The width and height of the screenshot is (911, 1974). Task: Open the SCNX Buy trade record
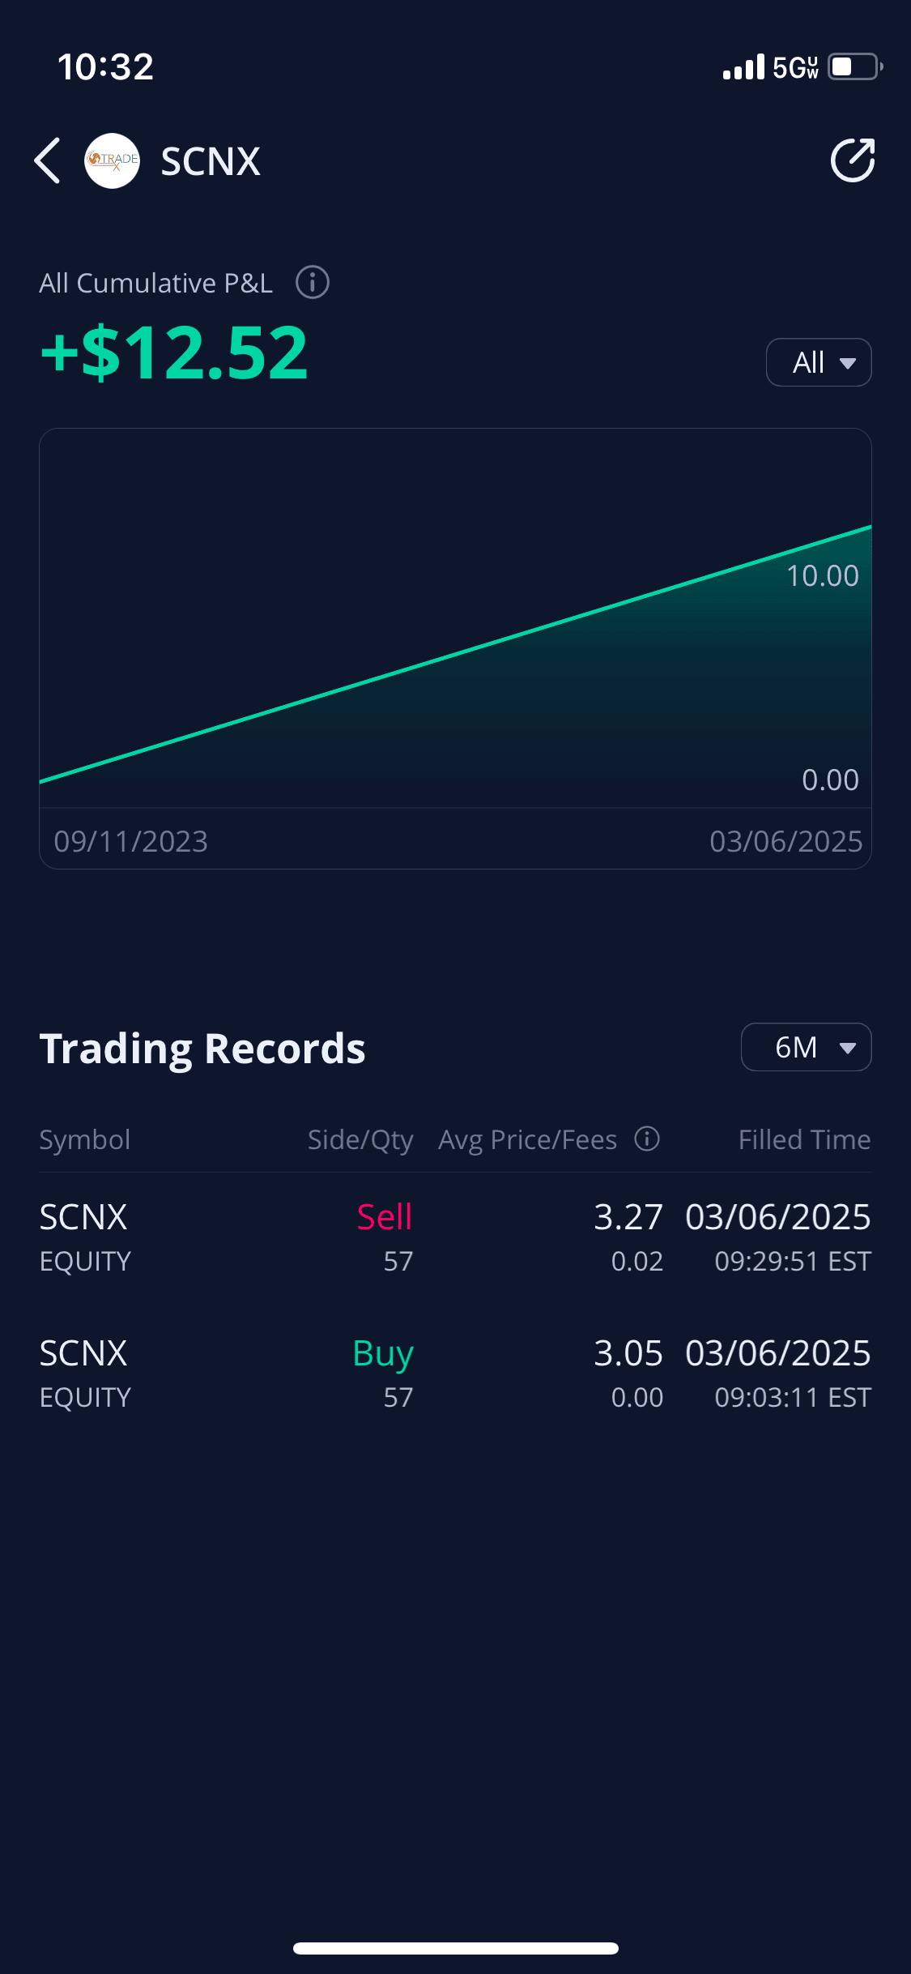455,1374
